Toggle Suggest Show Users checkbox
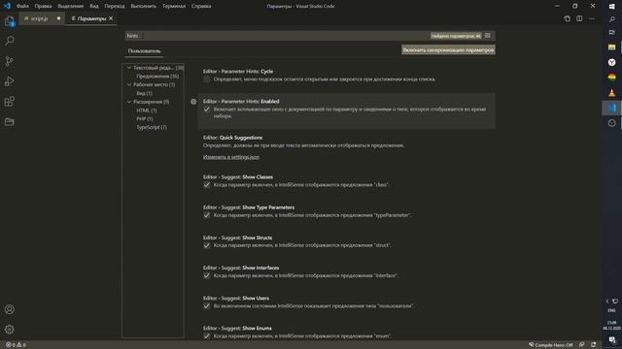Viewport: 622px width, 349px height. tap(207, 306)
